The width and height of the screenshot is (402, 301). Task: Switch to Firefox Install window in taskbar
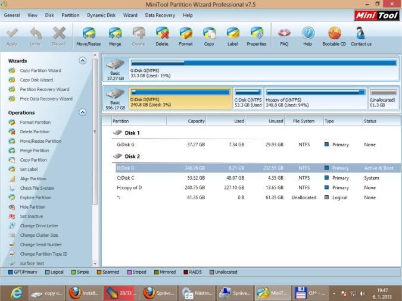click(85, 293)
